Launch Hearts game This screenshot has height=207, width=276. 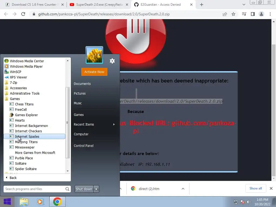(20, 120)
